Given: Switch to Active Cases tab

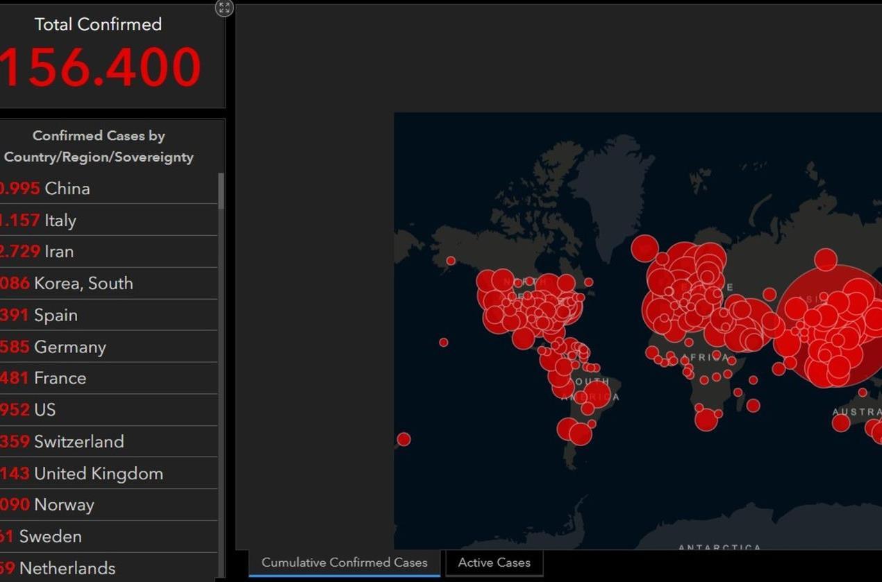Looking at the screenshot, I should click(494, 563).
